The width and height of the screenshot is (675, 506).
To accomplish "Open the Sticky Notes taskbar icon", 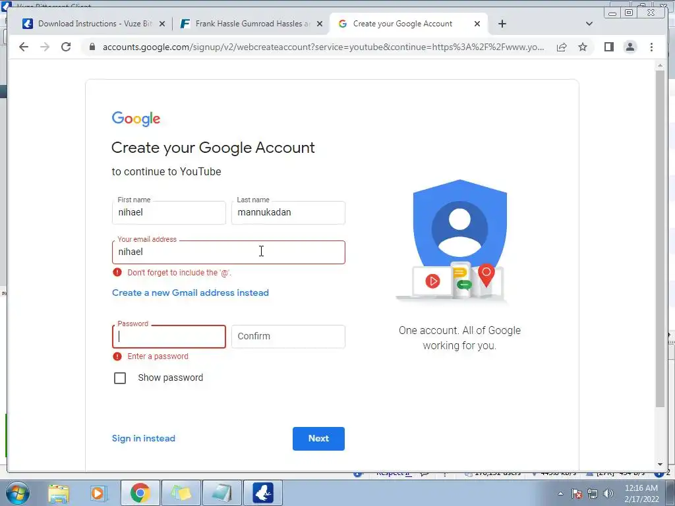I will tap(181, 493).
